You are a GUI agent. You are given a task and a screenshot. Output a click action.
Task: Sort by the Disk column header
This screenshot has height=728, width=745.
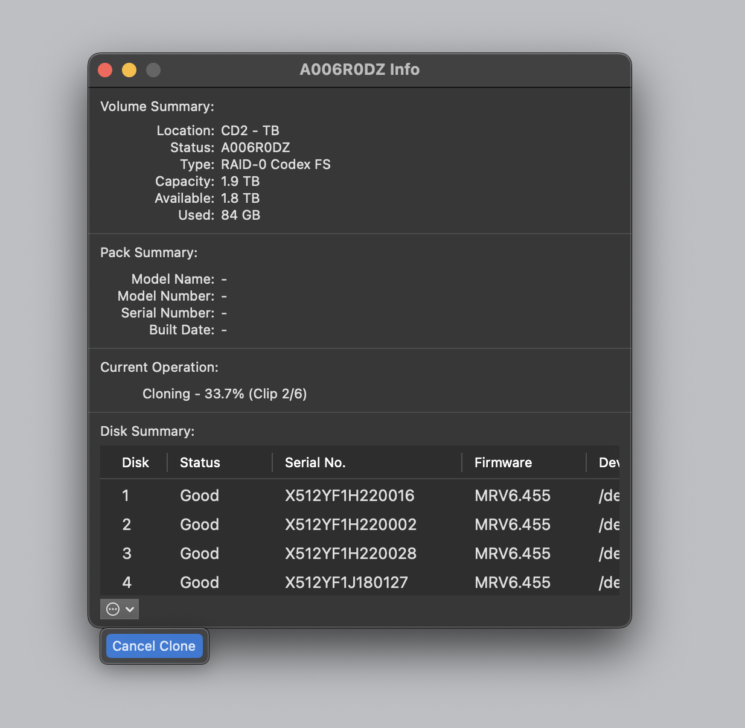tap(135, 462)
